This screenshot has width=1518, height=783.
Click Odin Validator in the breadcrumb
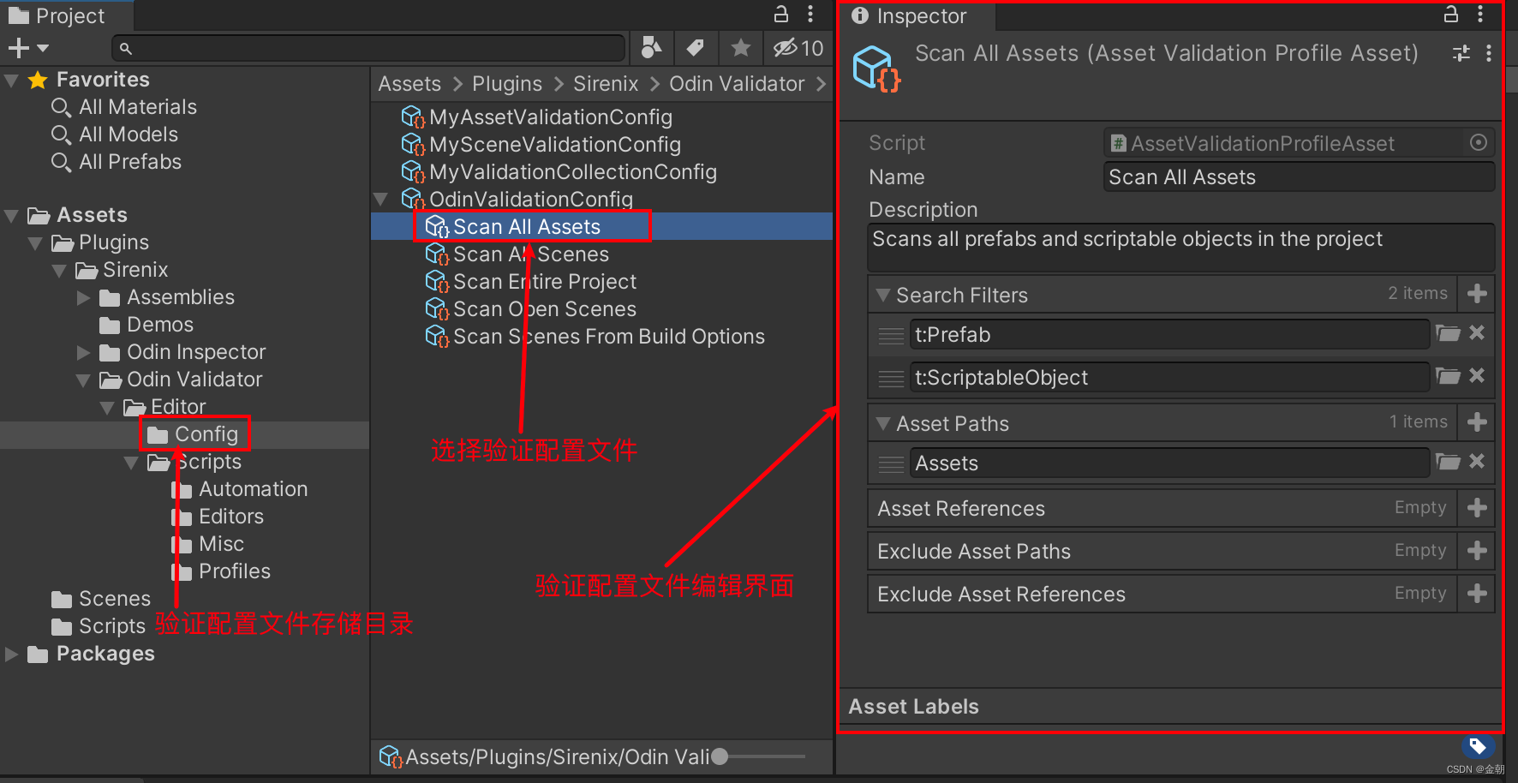coord(737,84)
